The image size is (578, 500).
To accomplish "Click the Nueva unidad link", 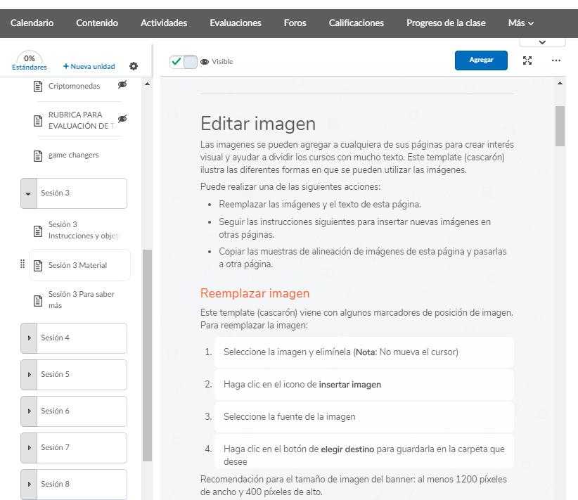I will [89, 67].
